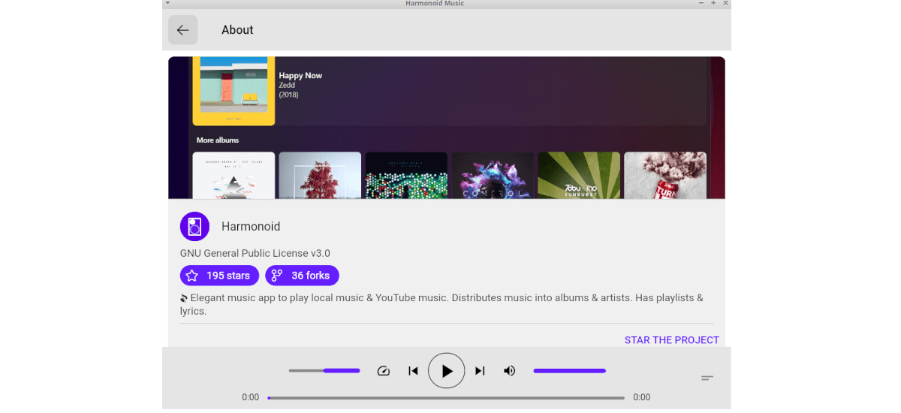Click 'GNU General Public License v3.0' text

pos(255,253)
